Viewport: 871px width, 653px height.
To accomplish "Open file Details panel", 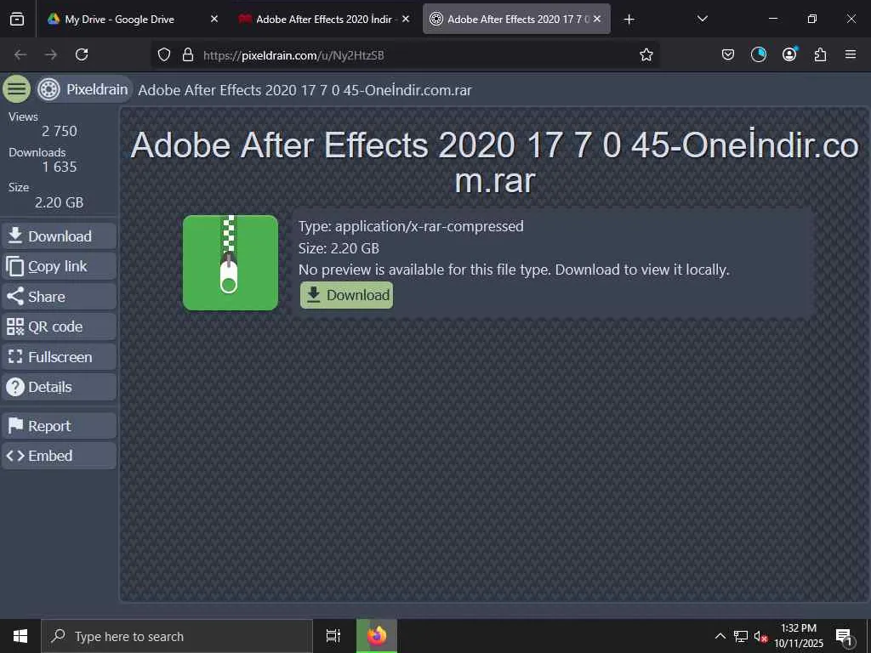I will [x=60, y=387].
